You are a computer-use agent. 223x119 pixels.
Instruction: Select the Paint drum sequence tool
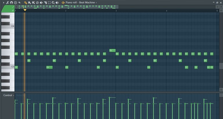point(33,3)
